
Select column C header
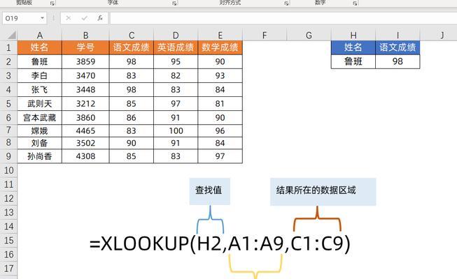pos(132,35)
